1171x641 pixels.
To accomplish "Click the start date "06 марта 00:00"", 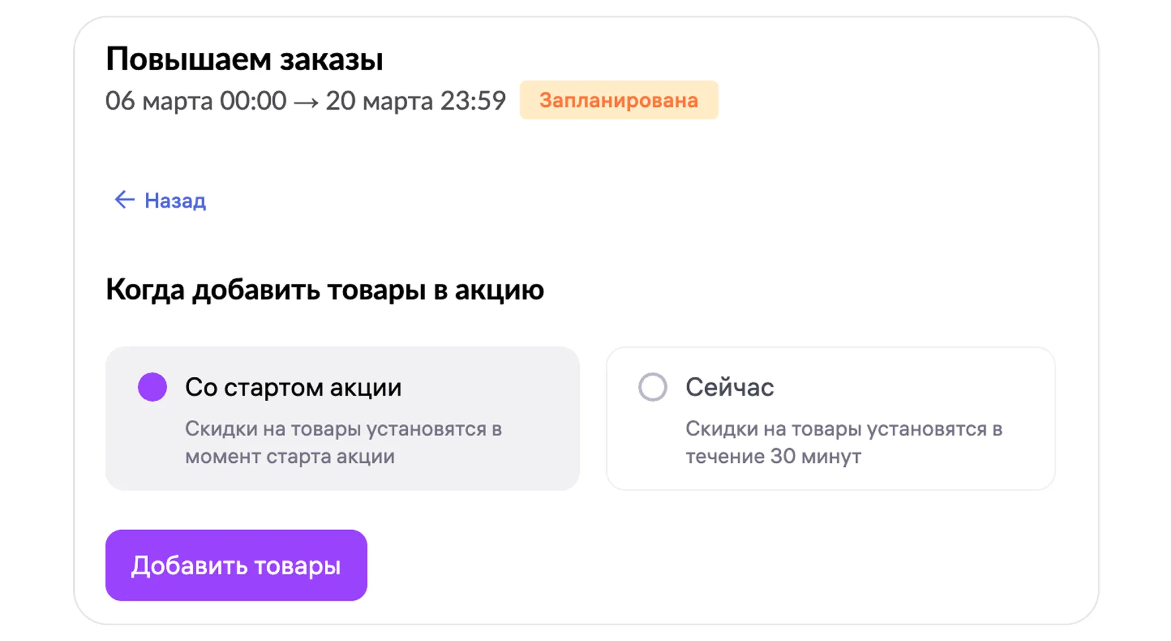I will (x=196, y=101).
